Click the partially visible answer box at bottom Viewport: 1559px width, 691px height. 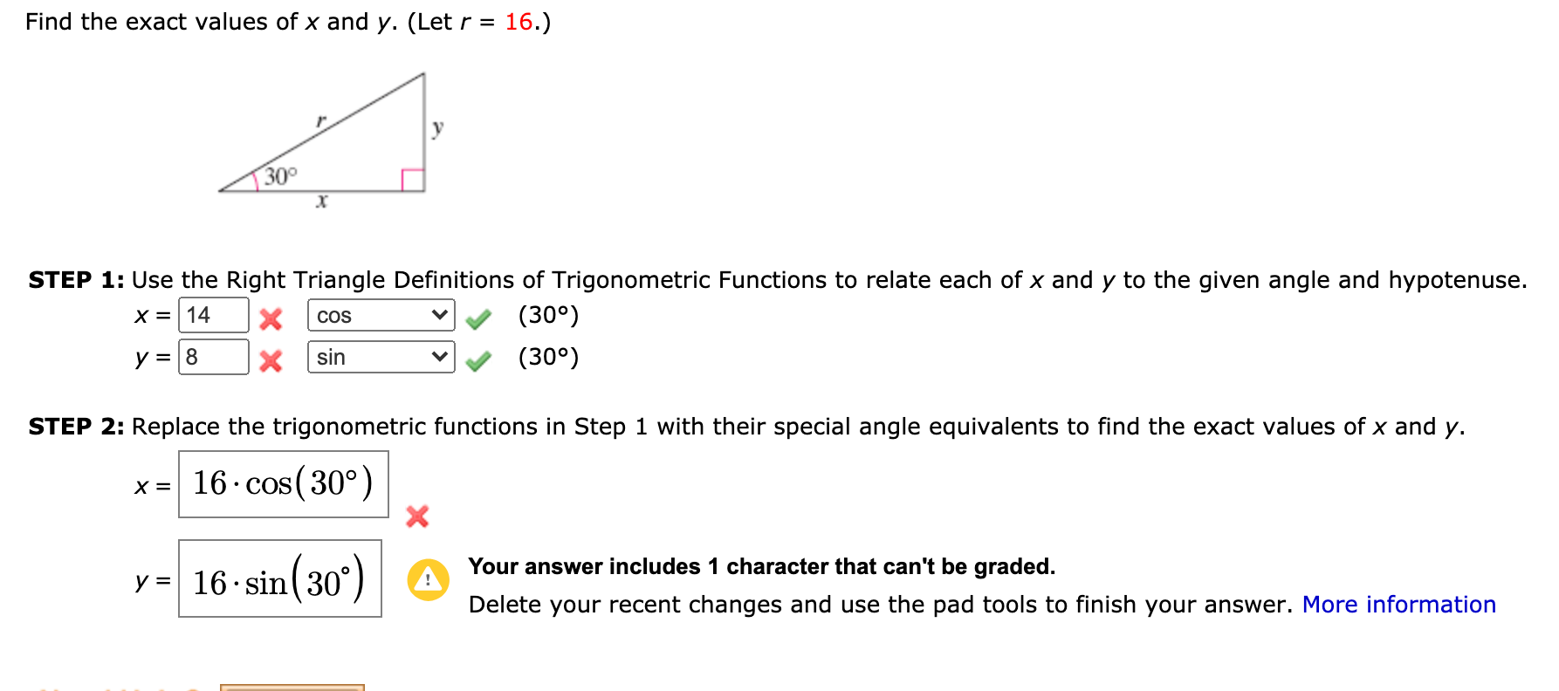[293, 688]
